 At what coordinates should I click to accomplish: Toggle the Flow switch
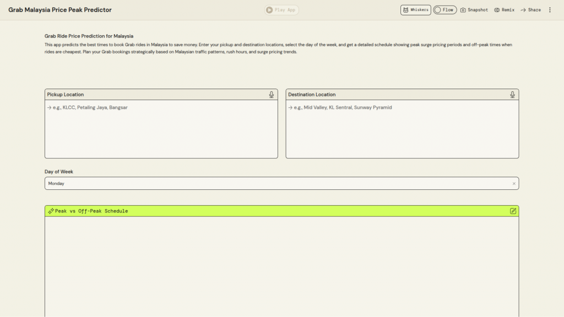[x=444, y=10]
